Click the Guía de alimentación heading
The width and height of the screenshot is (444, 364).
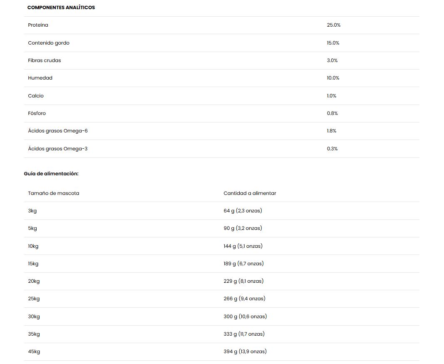point(51,174)
